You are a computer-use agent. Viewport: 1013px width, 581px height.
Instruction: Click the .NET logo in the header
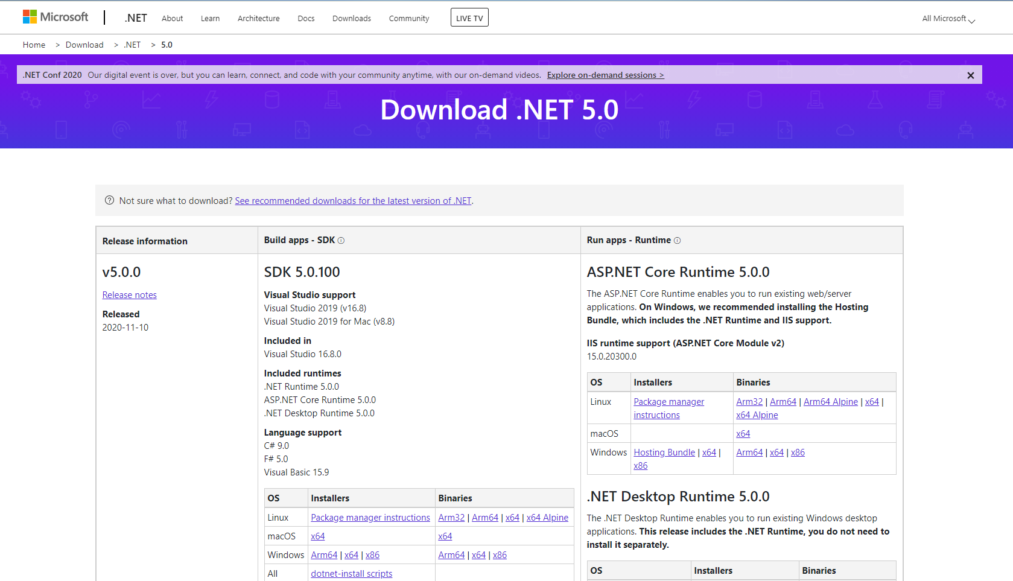135,17
